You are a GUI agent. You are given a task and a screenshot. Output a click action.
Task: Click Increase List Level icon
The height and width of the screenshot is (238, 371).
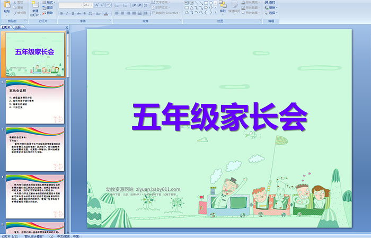coord(139,5)
